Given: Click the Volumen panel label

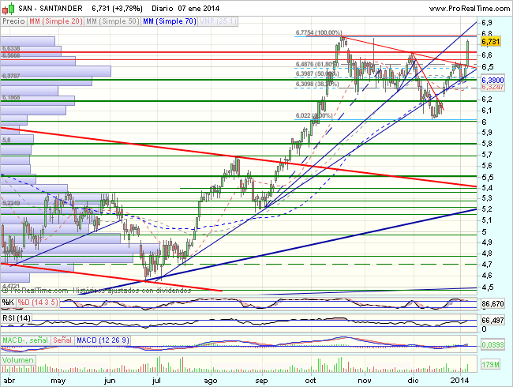Looking at the screenshot, I should 18,360.
